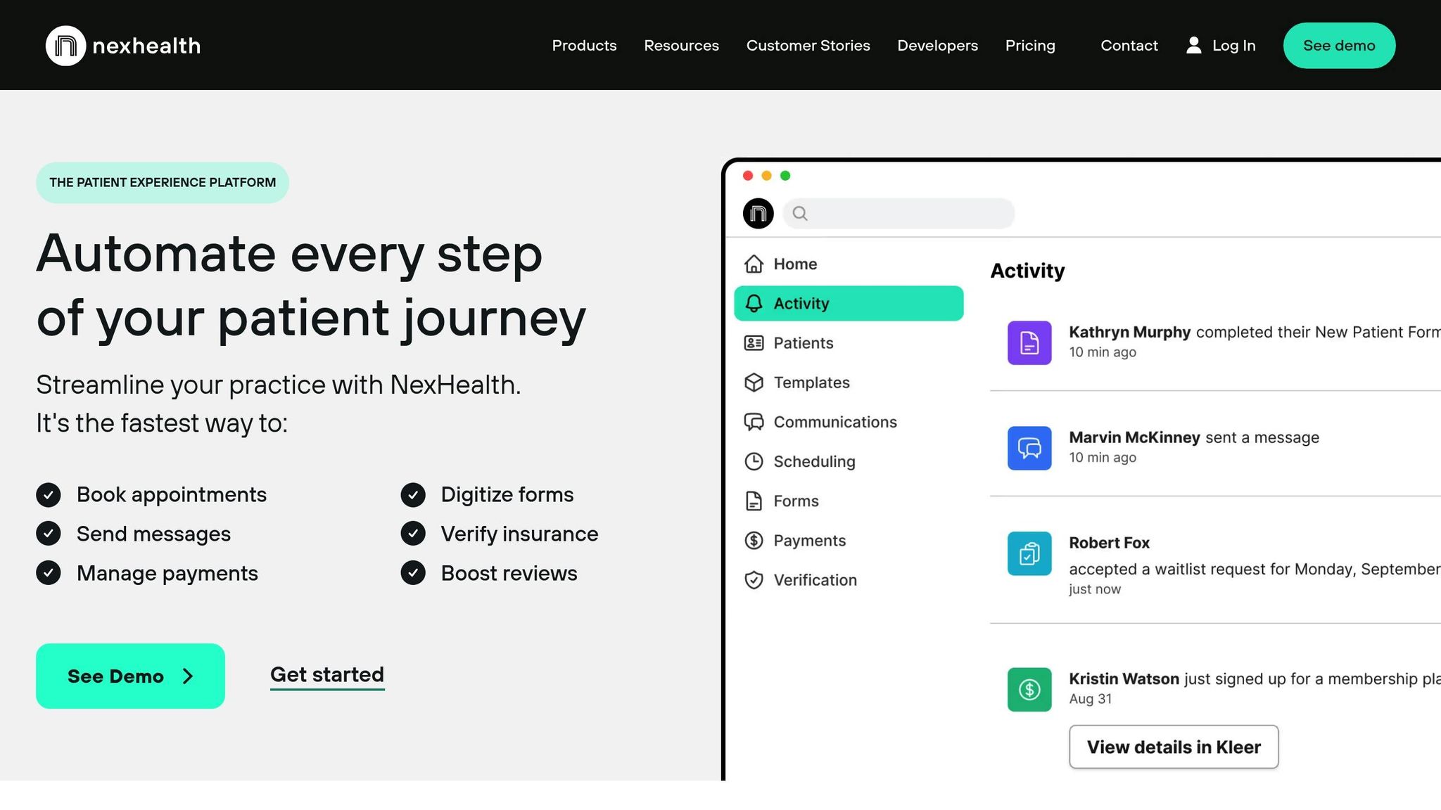Toggle the Boost reviews checkmark

[x=413, y=573]
